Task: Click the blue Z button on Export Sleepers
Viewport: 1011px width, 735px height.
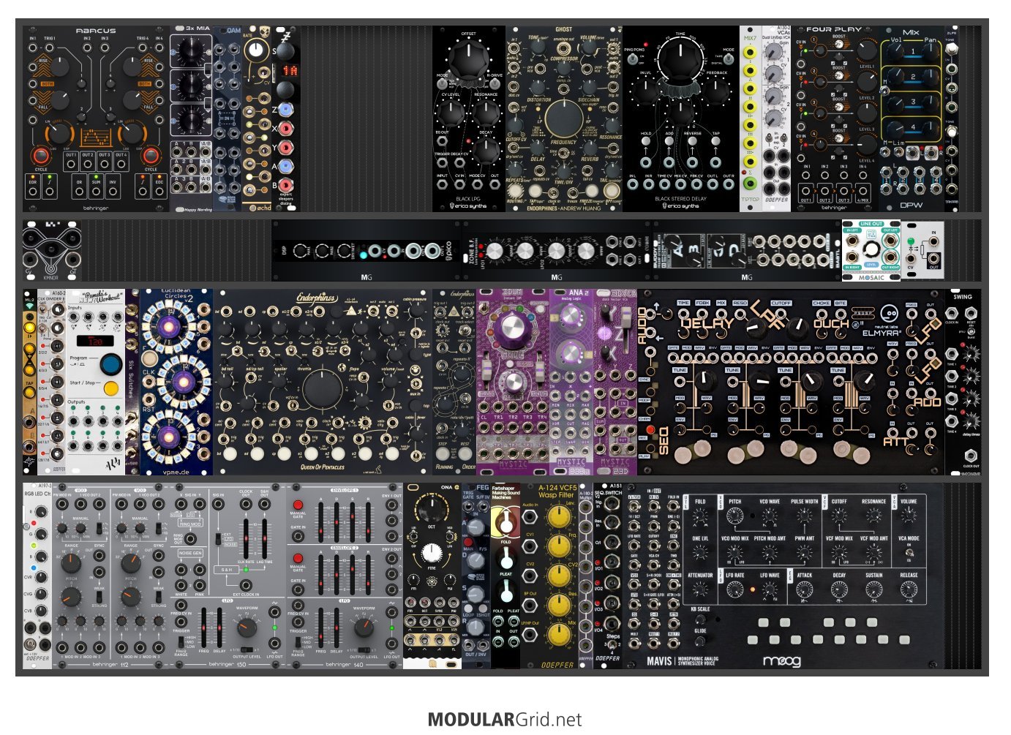Action: click(287, 111)
